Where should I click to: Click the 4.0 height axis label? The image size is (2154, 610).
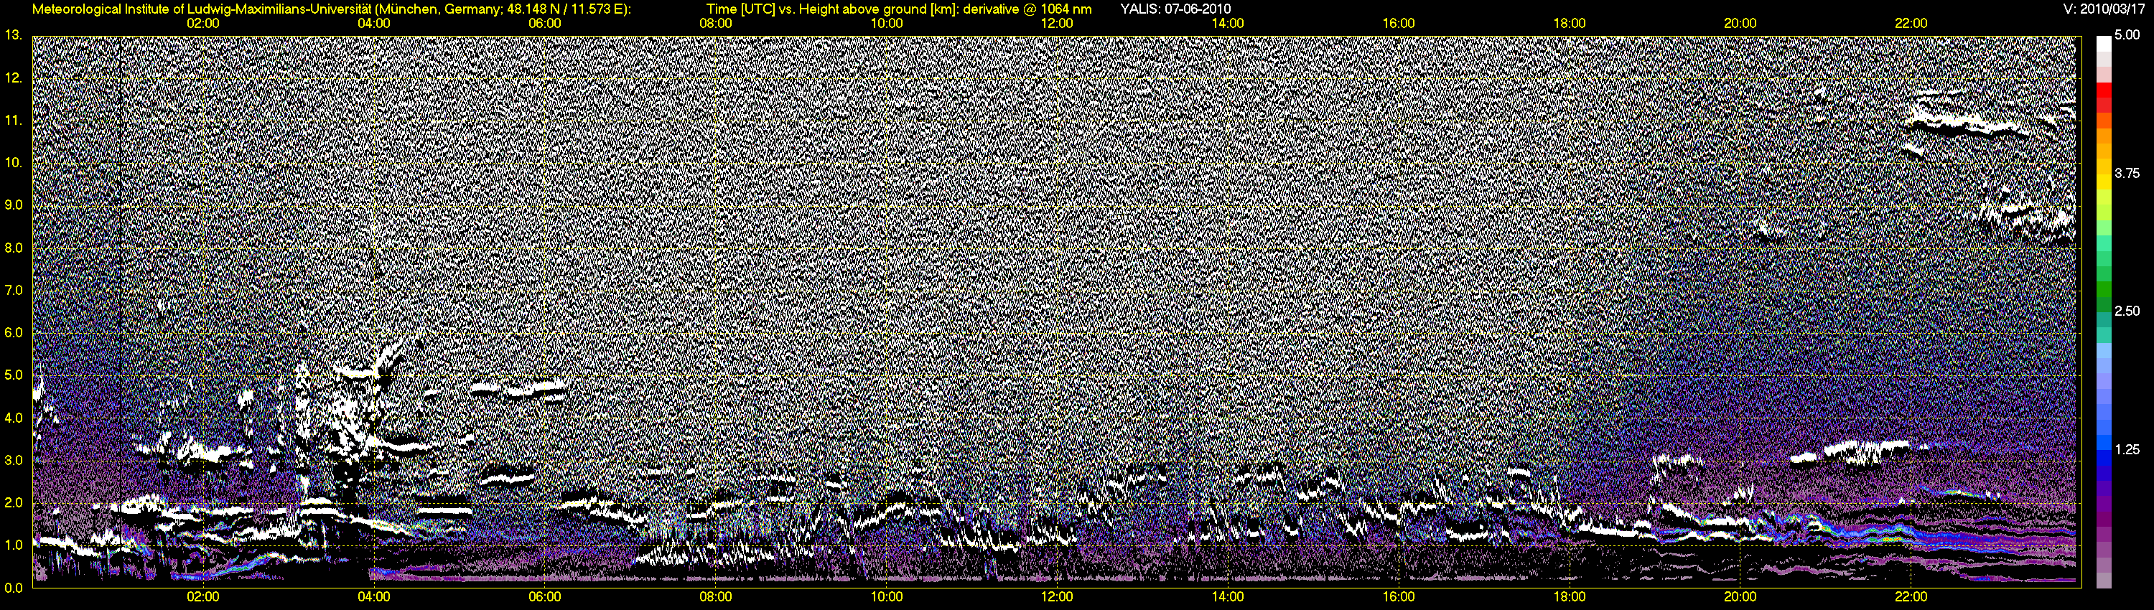coord(14,418)
